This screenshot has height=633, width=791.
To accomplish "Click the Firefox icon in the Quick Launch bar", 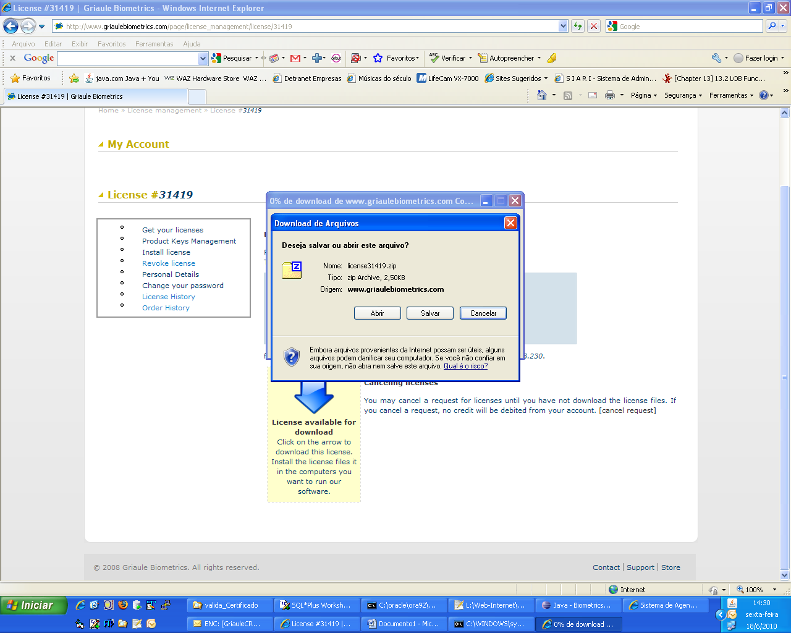I will click(122, 605).
